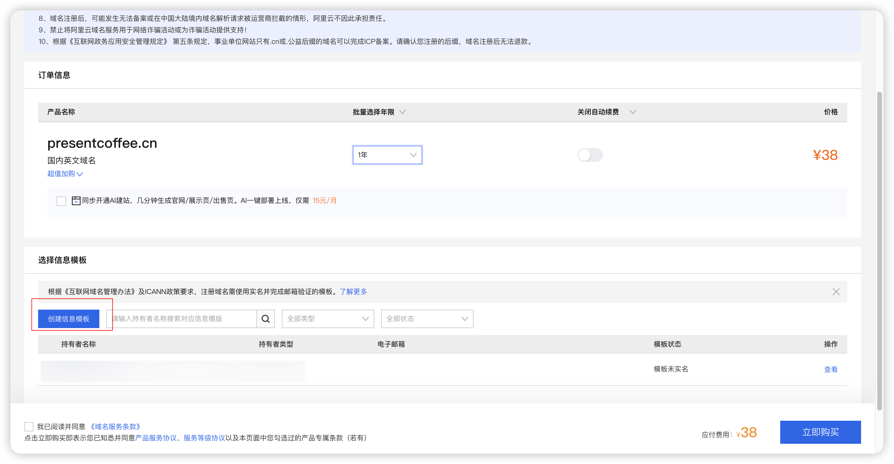Click the 创建信息模板 button
894x464 pixels.
point(69,319)
